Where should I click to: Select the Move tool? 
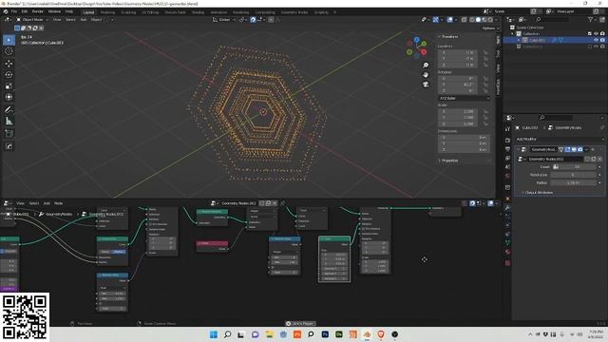coord(9,64)
